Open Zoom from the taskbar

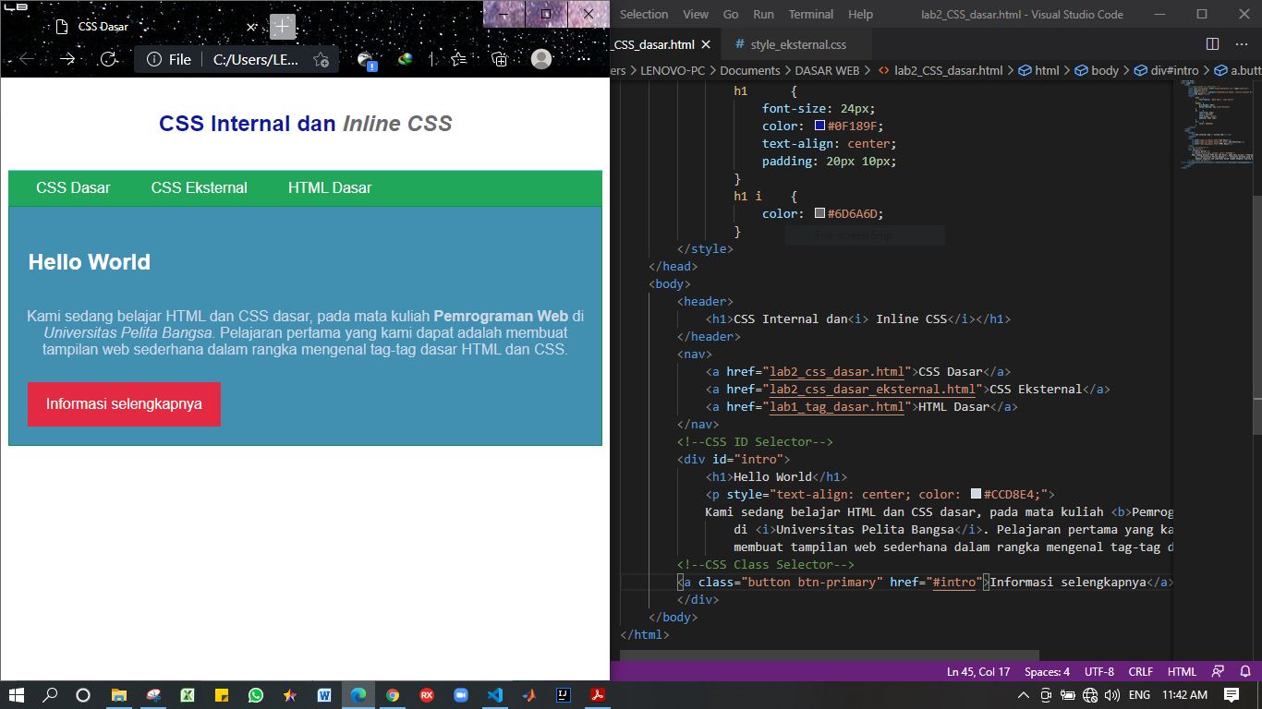click(461, 694)
